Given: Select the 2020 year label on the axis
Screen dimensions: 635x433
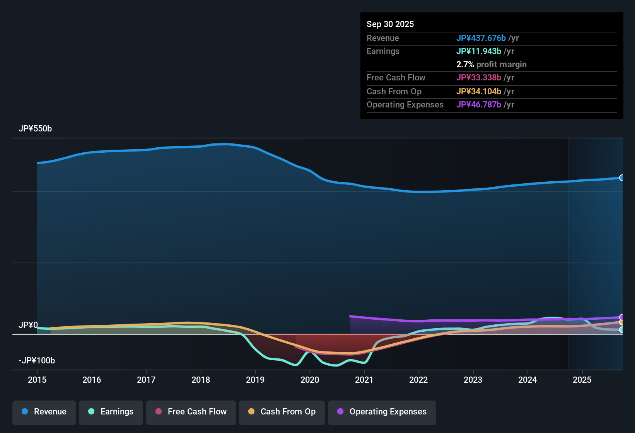Looking at the screenshot, I should (x=310, y=380).
